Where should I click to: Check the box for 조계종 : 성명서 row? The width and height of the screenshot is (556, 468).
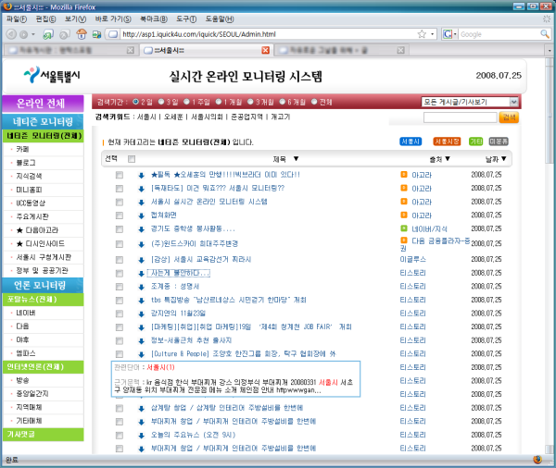point(120,287)
